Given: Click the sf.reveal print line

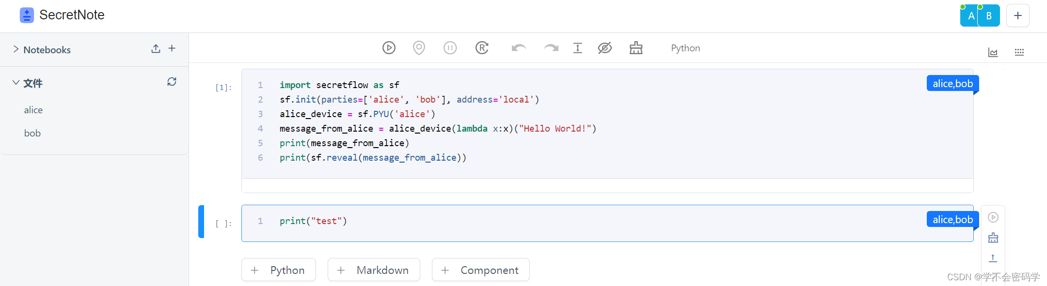Looking at the screenshot, I should coord(373,157).
